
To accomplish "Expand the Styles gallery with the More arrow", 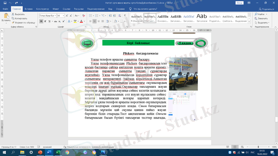I will tap(248, 21).
